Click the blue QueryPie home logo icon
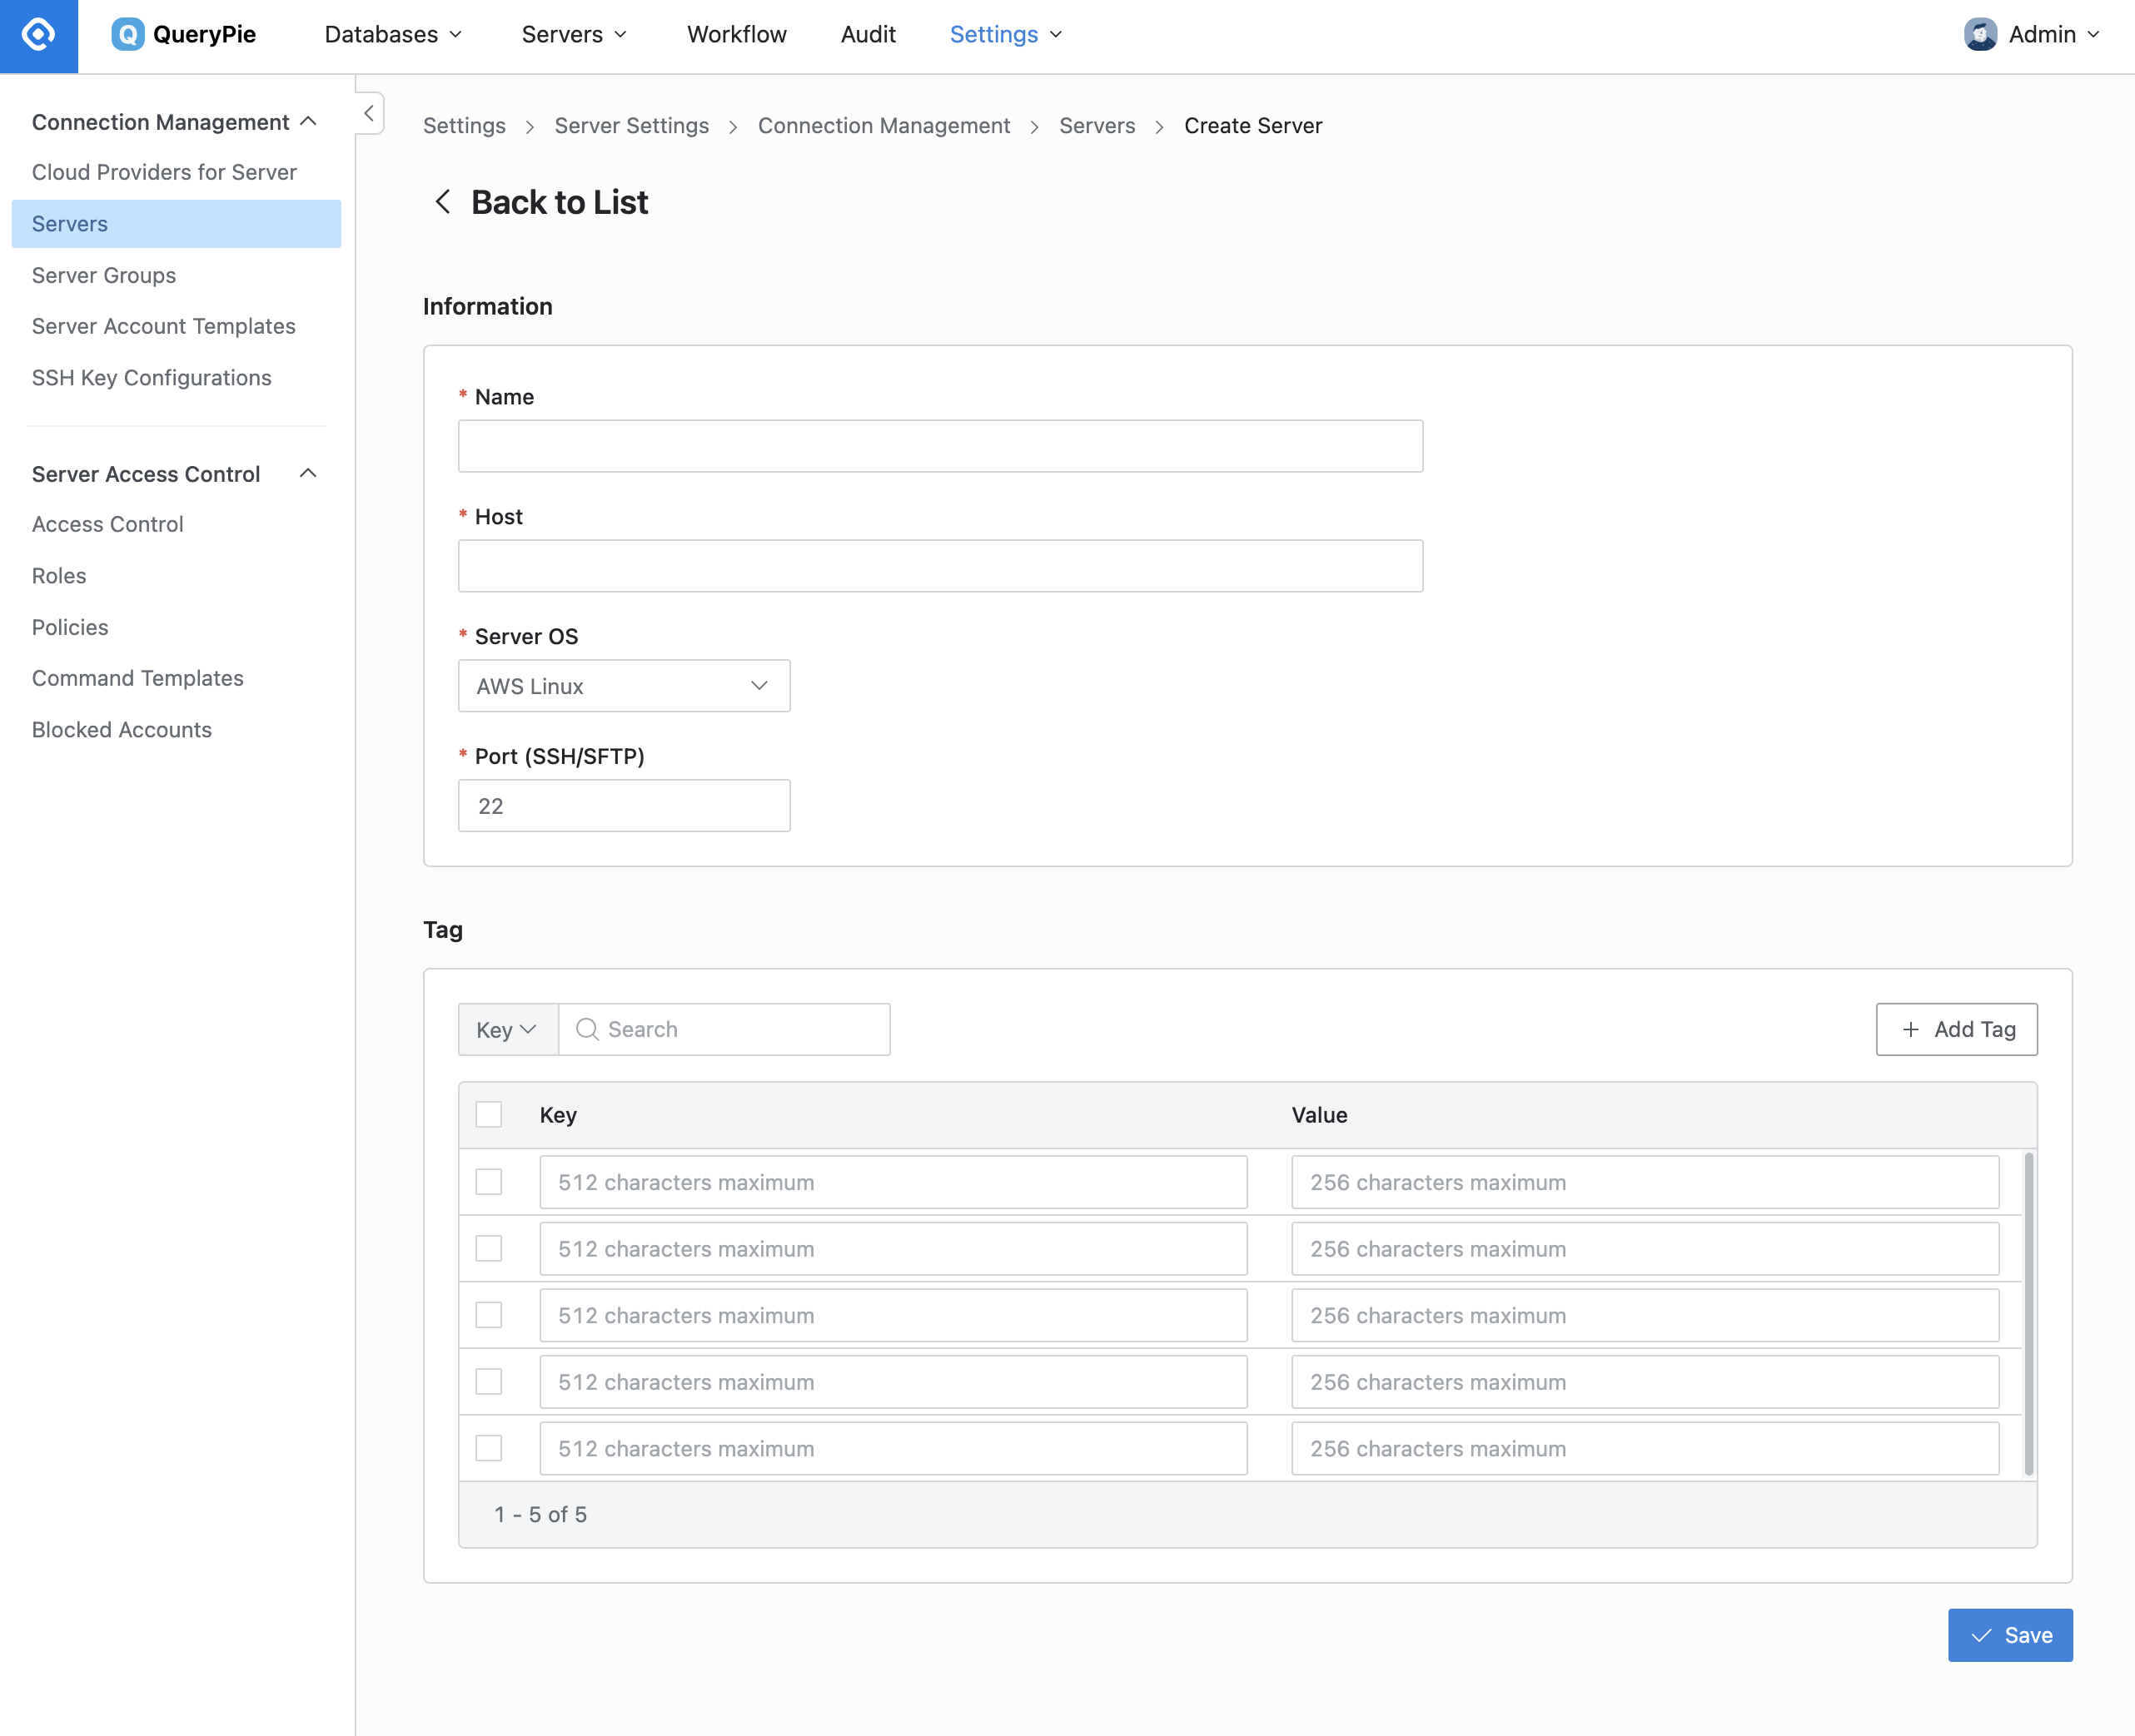Viewport: 2135px width, 1736px height. 38,35
